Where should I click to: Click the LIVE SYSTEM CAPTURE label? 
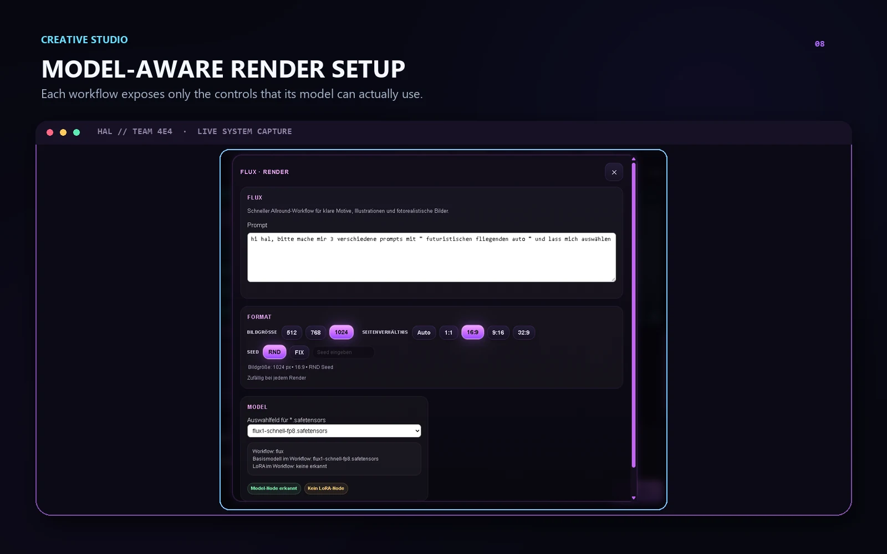tap(244, 132)
